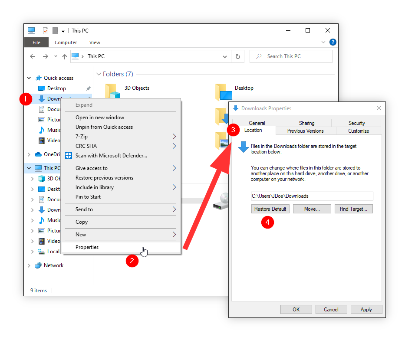Image resolution: width=405 pixels, height=340 pixels.
Task: Click the Desktop folder icon in Folders
Action: (x=224, y=92)
